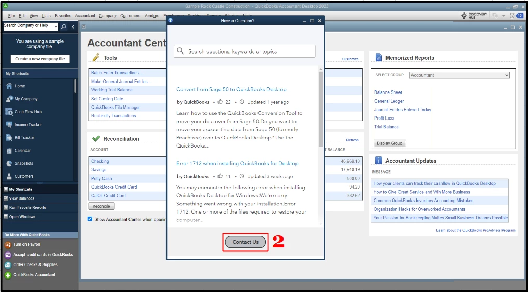Open the Accountant menu
The image size is (528, 292).
pyautogui.click(x=85, y=16)
